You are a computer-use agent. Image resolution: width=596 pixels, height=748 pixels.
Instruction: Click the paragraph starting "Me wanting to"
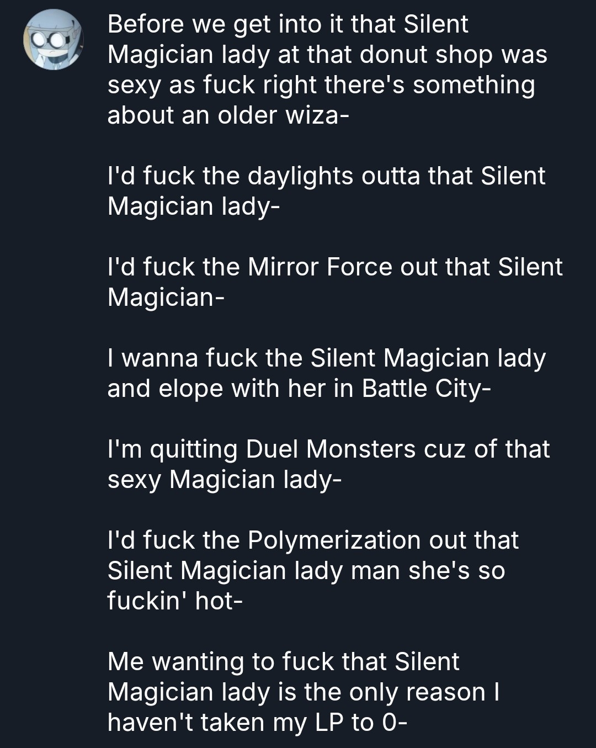pos(304,692)
